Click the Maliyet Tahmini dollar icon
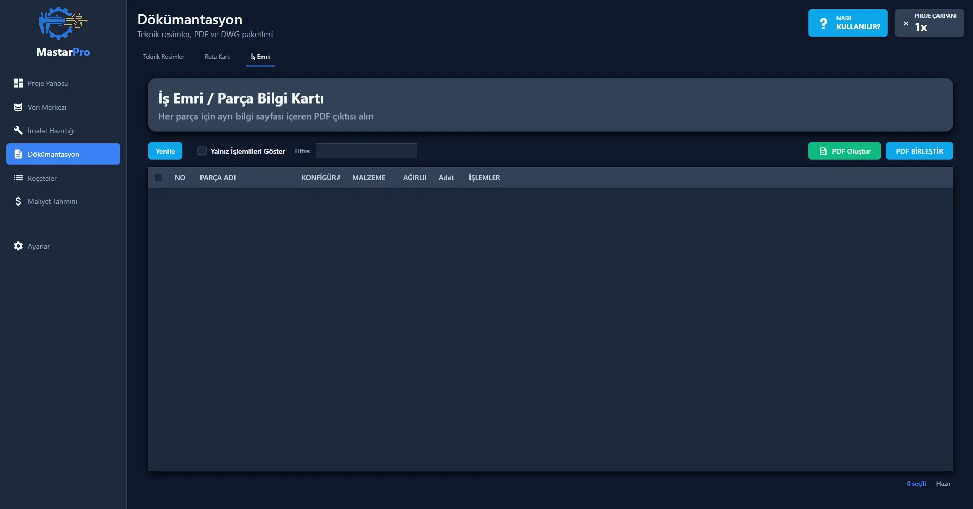 (x=18, y=201)
